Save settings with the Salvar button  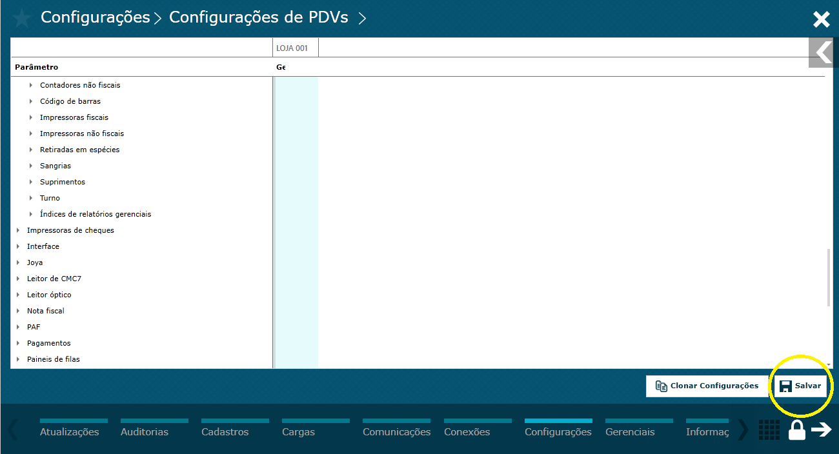(x=800, y=386)
